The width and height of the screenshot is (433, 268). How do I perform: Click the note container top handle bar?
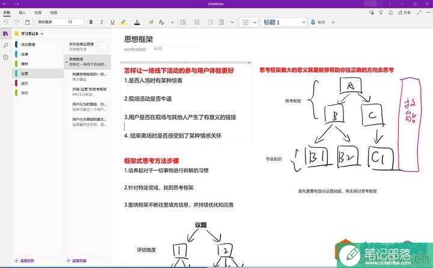tap(186, 62)
